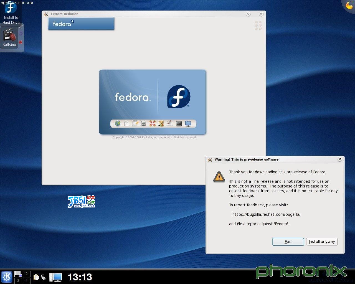Click the fedora logo banner in the installer
The image size is (355, 284).
click(x=81, y=24)
